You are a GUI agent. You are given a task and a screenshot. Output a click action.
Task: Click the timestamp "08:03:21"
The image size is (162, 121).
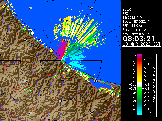pos(139,39)
